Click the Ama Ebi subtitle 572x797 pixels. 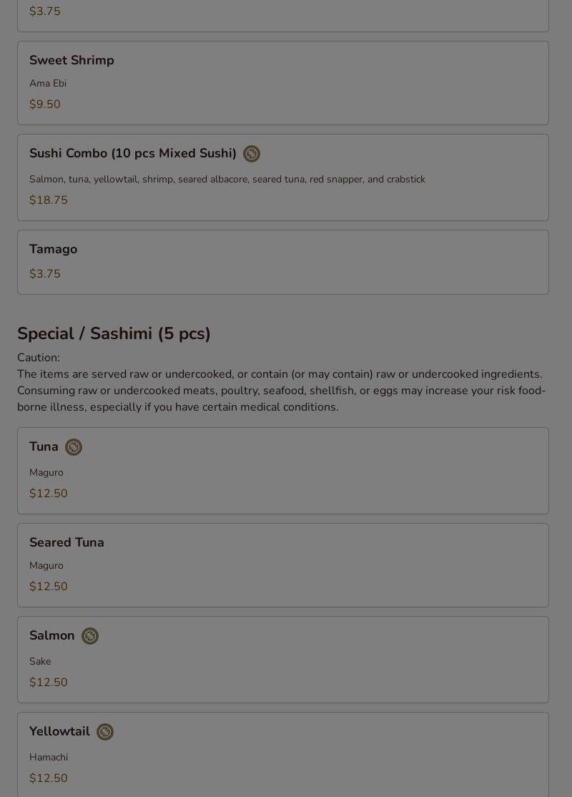[48, 83]
